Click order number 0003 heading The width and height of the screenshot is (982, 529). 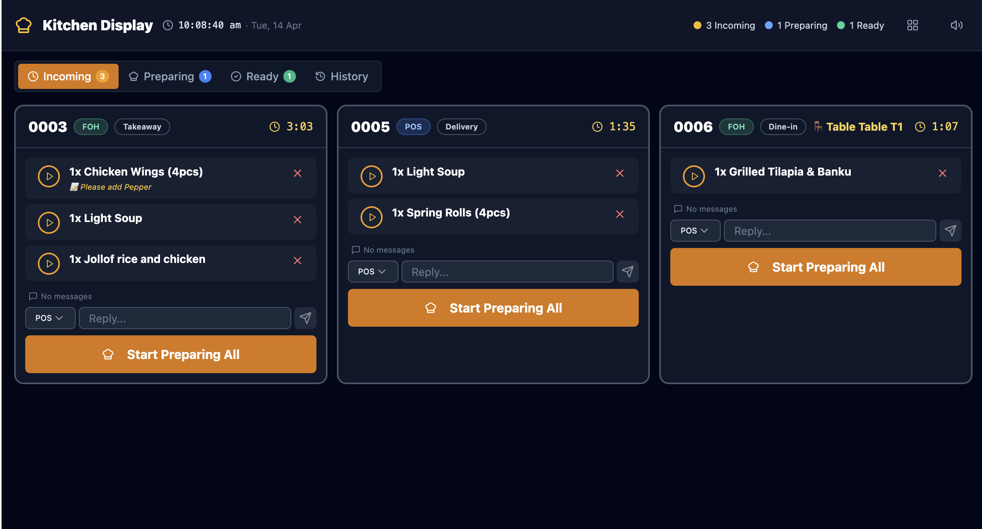coord(48,127)
